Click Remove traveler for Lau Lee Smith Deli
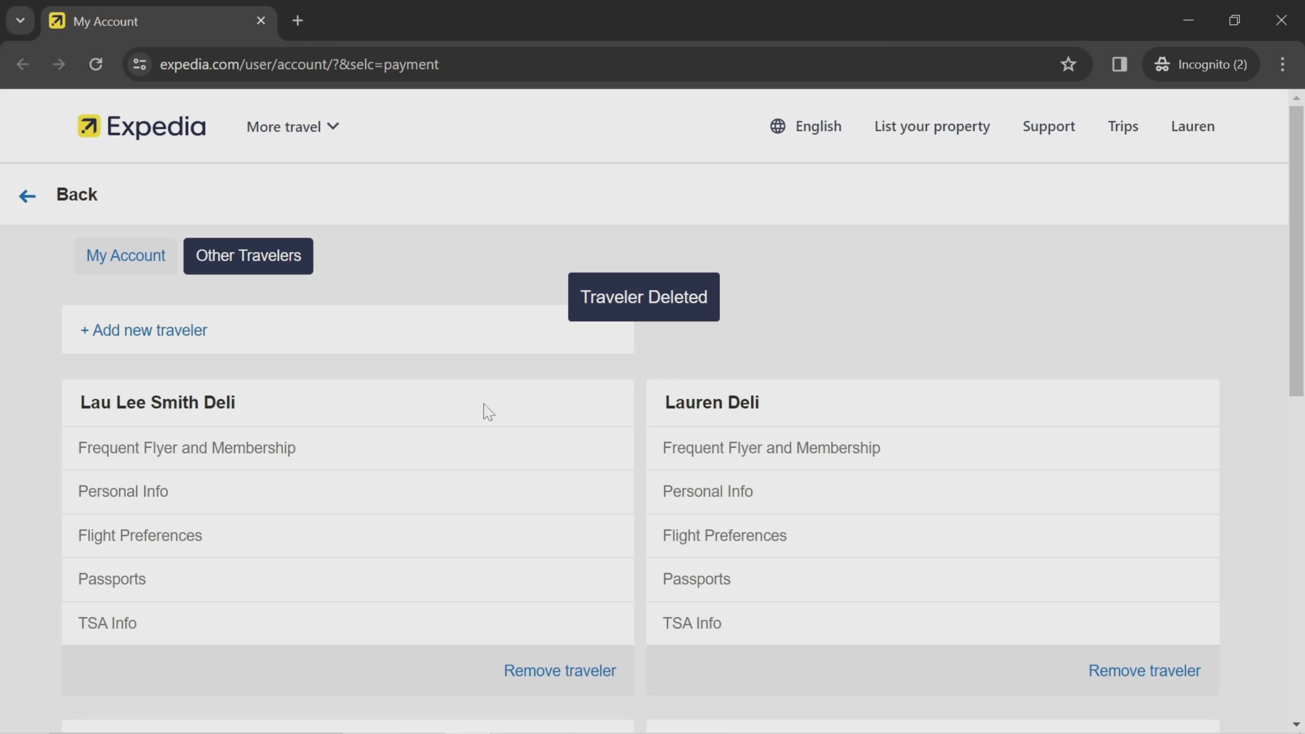Screen dimensions: 1305x734 pyautogui.click(x=559, y=670)
